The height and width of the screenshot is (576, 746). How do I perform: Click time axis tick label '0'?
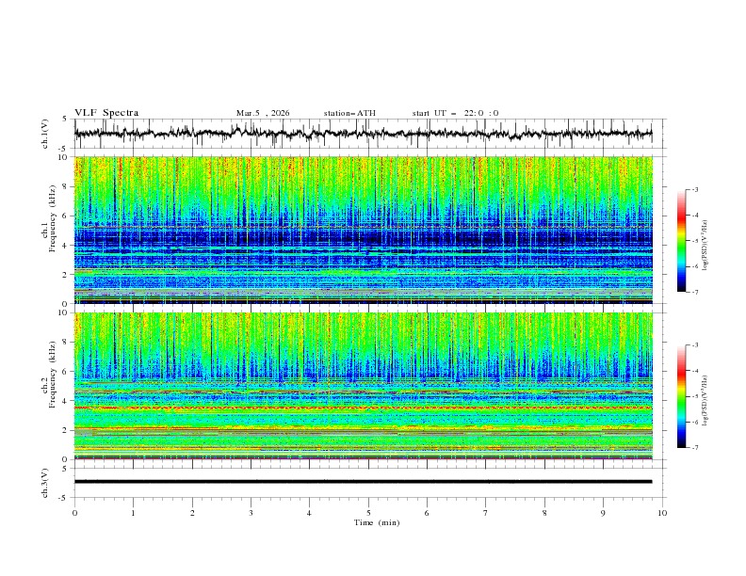[x=74, y=513]
